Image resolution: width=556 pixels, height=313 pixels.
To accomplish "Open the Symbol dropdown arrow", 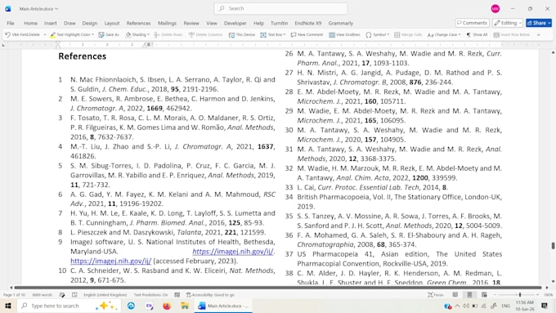I will pos(388,35).
